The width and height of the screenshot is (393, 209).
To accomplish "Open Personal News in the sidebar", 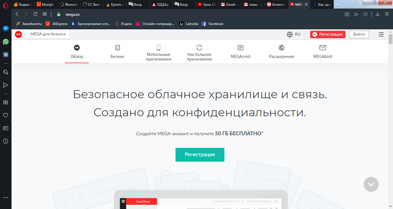I will [x=5, y=128].
